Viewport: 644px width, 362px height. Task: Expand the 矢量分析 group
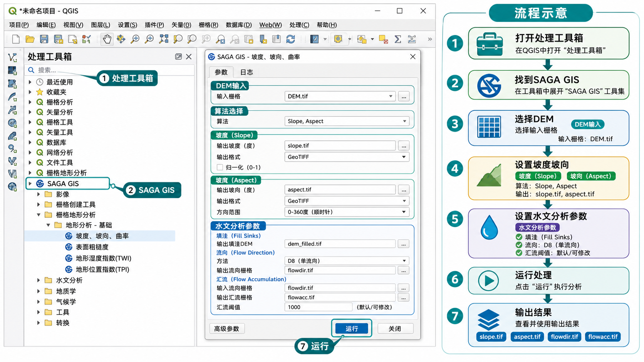click(x=30, y=112)
